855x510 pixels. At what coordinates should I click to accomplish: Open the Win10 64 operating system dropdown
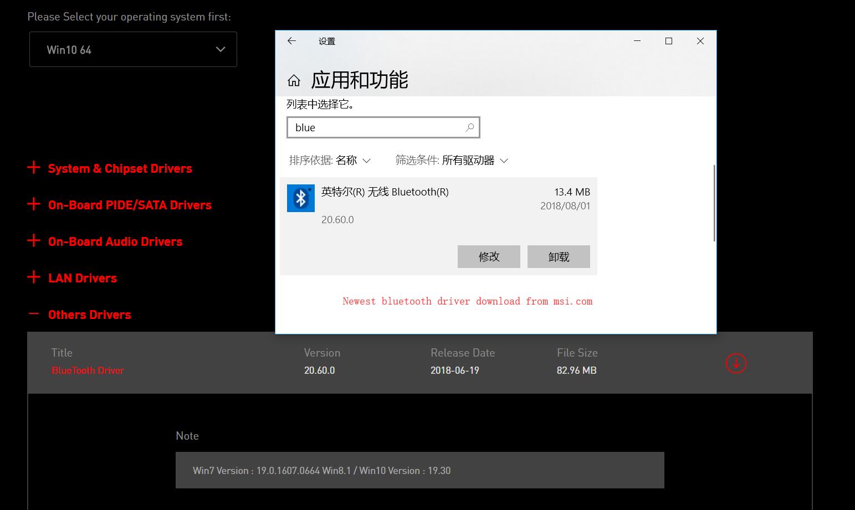[x=133, y=49]
